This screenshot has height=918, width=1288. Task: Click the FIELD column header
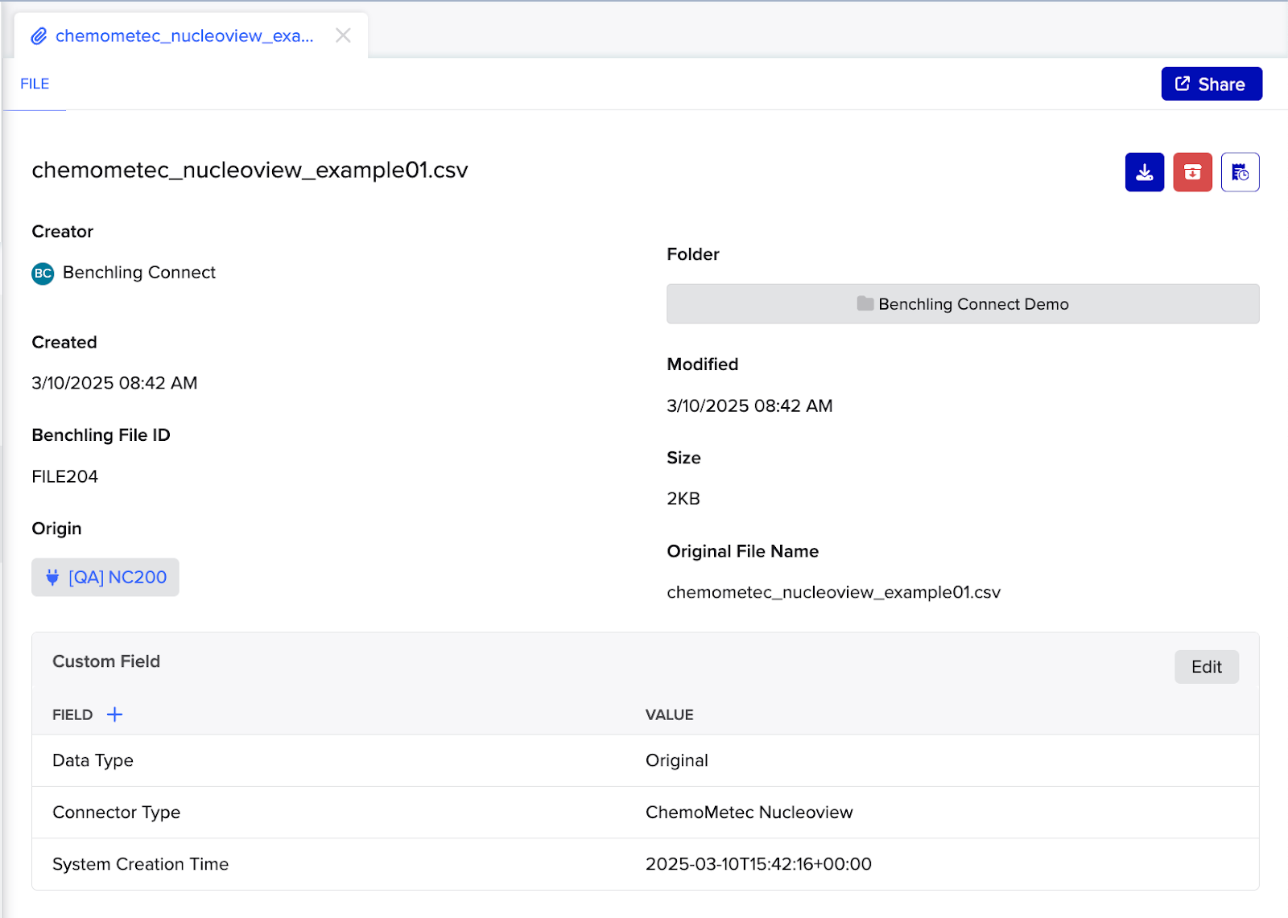(72, 714)
